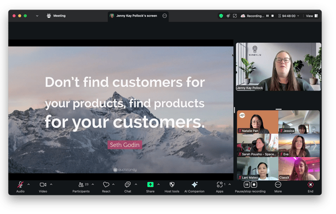Screen dimensions: 336x214
Task: Pause recording from the title bar
Action: [x=267, y=16]
